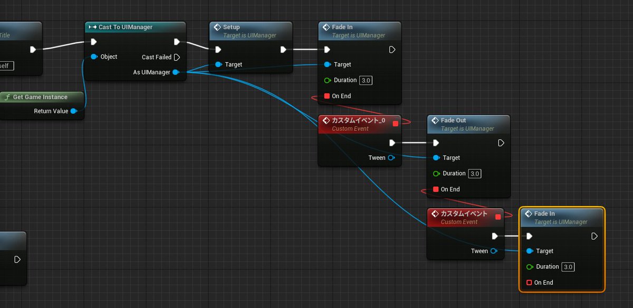Click the Return Value pin of Get Game Instance
The width and height of the screenshot is (633, 308).
[73, 111]
